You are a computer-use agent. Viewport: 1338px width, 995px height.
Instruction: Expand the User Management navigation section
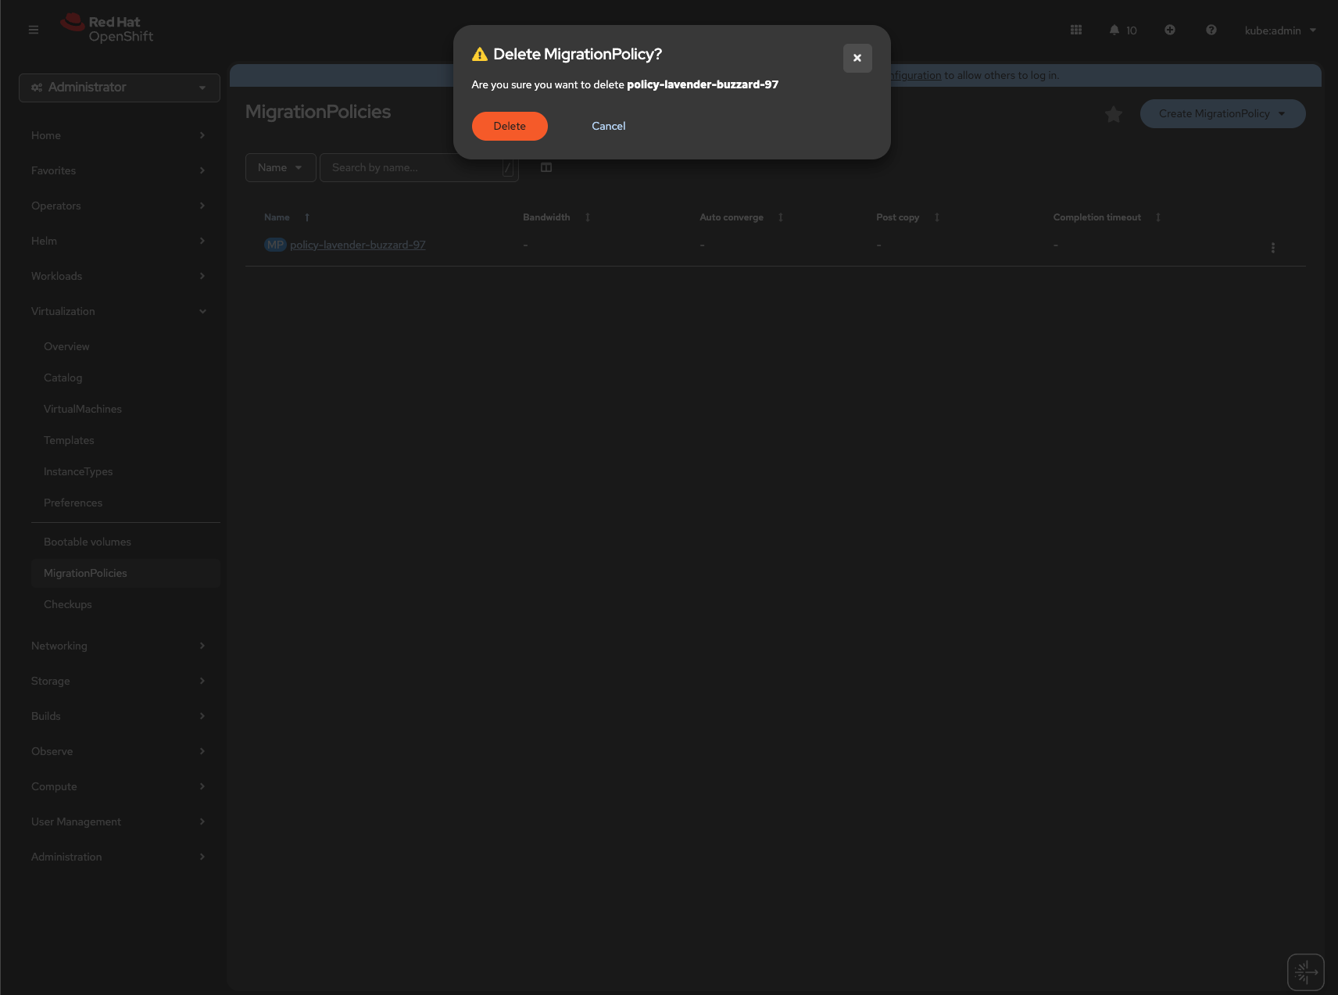pyautogui.click(x=119, y=821)
